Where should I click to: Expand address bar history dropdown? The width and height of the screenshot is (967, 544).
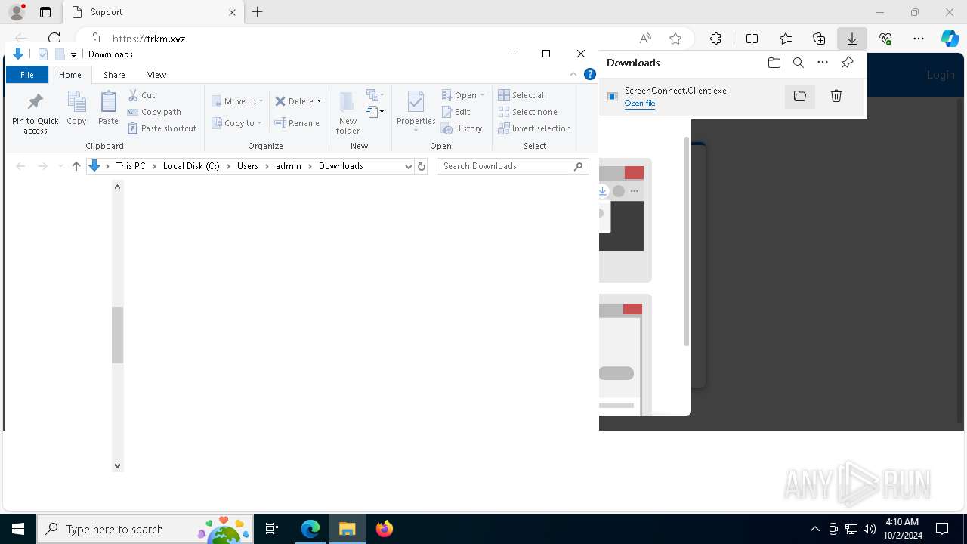pyautogui.click(x=408, y=166)
